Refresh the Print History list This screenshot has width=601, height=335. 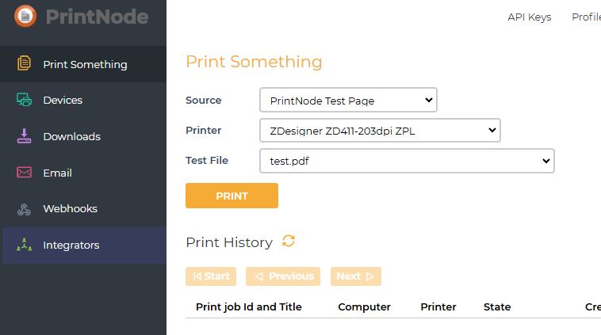click(x=289, y=242)
